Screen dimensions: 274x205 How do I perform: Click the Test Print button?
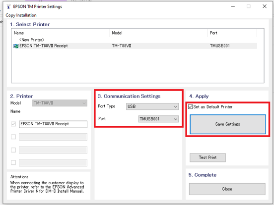(x=207, y=157)
